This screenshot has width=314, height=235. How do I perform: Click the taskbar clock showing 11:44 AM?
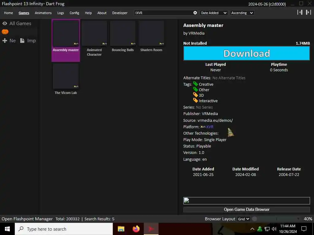[x=288, y=229]
